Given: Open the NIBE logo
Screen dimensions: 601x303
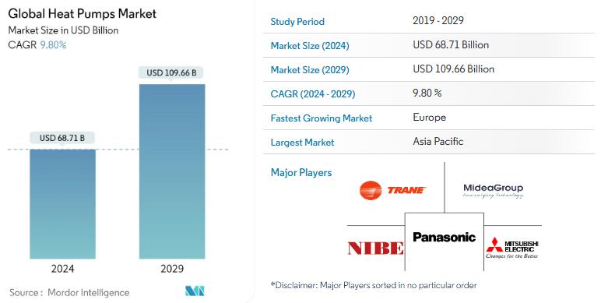Looking at the screenshot, I should click(375, 248).
